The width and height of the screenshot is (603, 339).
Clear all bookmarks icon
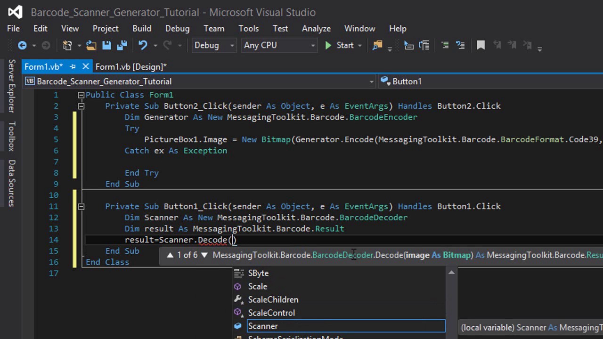[528, 45]
